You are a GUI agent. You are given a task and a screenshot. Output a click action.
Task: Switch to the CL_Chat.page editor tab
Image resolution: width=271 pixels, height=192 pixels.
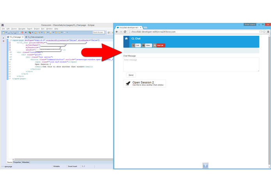15,37
